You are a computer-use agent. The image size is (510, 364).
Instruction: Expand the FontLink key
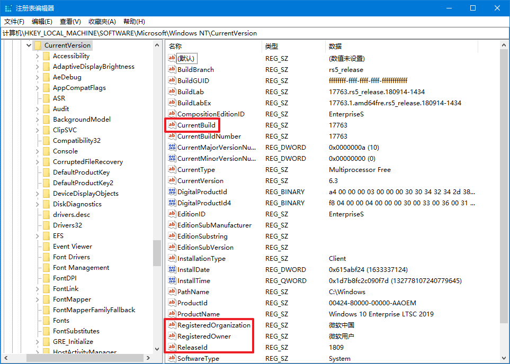(x=38, y=289)
